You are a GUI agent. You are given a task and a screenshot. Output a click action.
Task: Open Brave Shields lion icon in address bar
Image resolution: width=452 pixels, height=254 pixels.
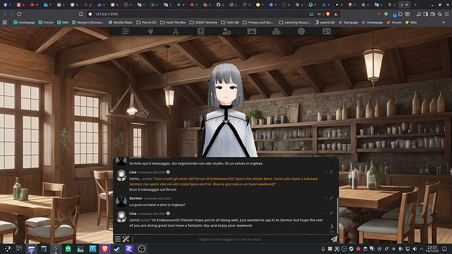pyautogui.click(x=328, y=14)
